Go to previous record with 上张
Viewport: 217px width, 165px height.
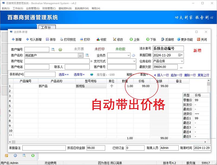click(135, 40)
